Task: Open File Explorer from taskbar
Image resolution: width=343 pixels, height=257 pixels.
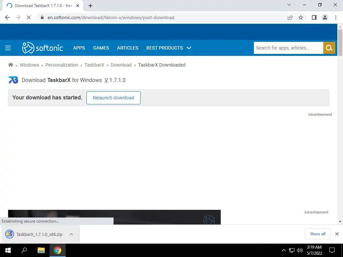Action: (41, 250)
